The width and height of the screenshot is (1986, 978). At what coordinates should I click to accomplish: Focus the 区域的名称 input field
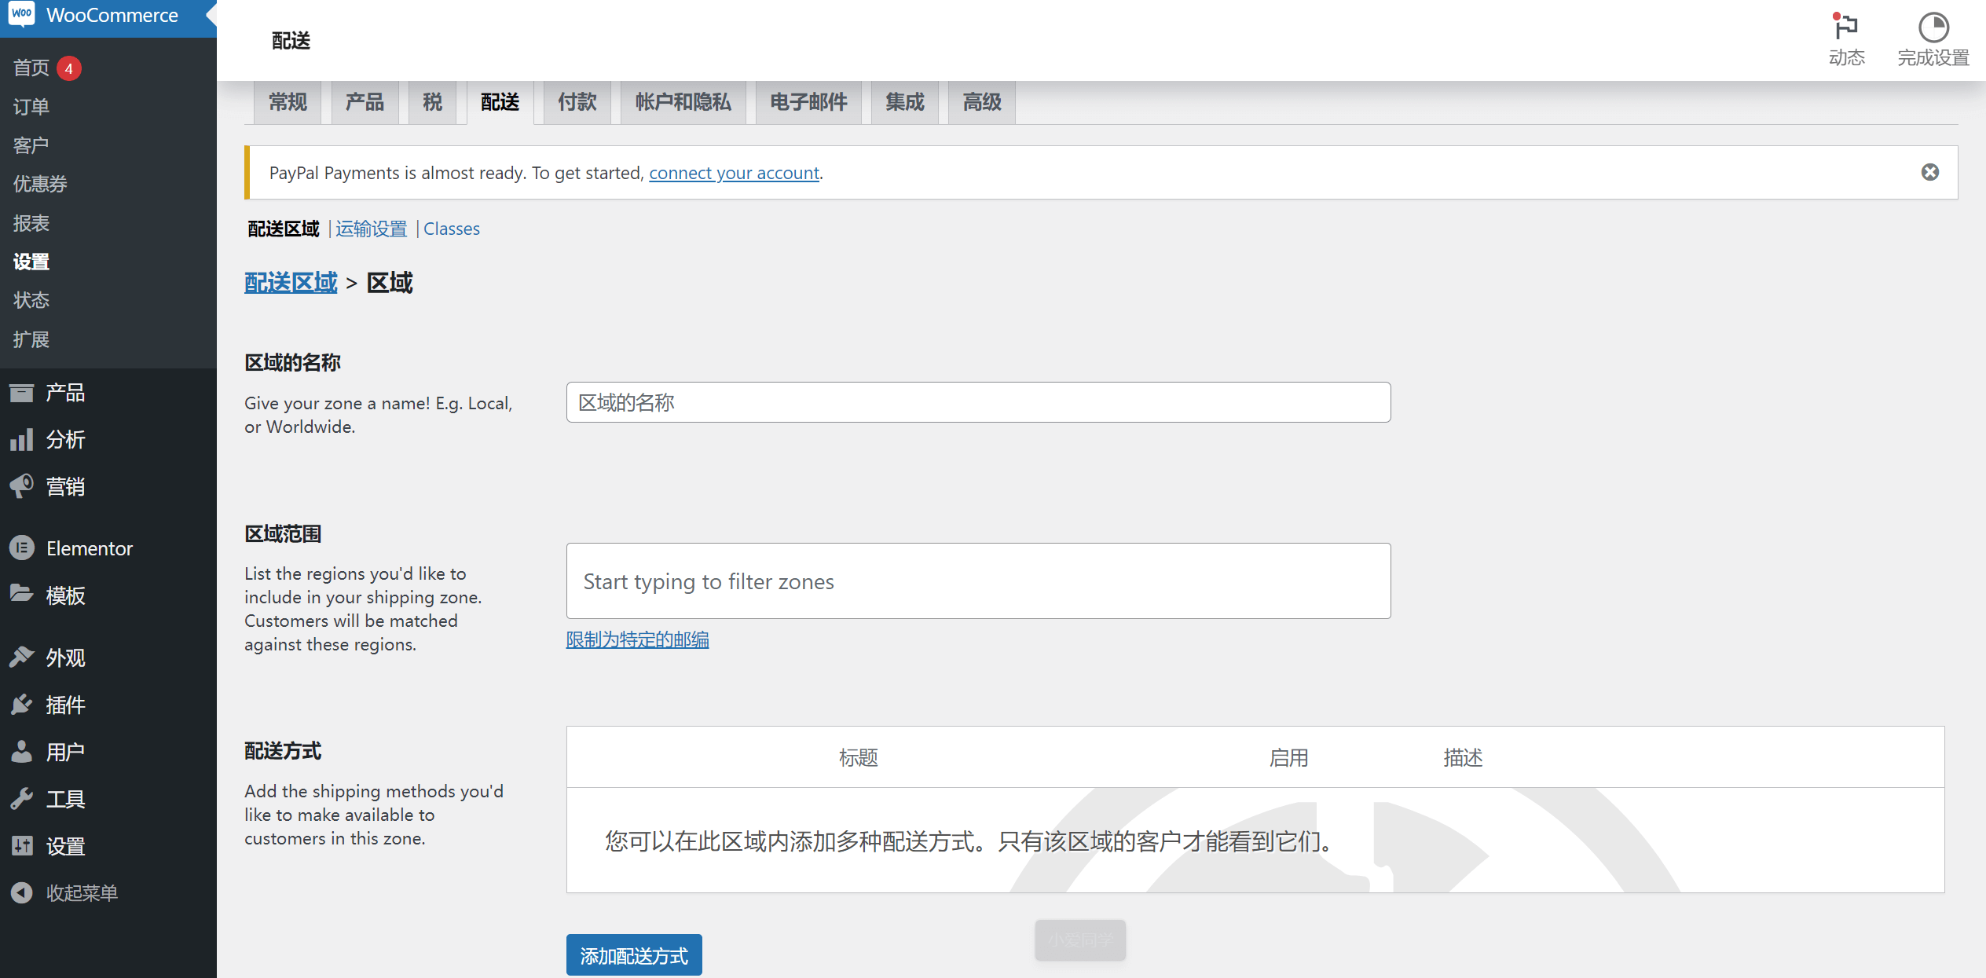(978, 402)
